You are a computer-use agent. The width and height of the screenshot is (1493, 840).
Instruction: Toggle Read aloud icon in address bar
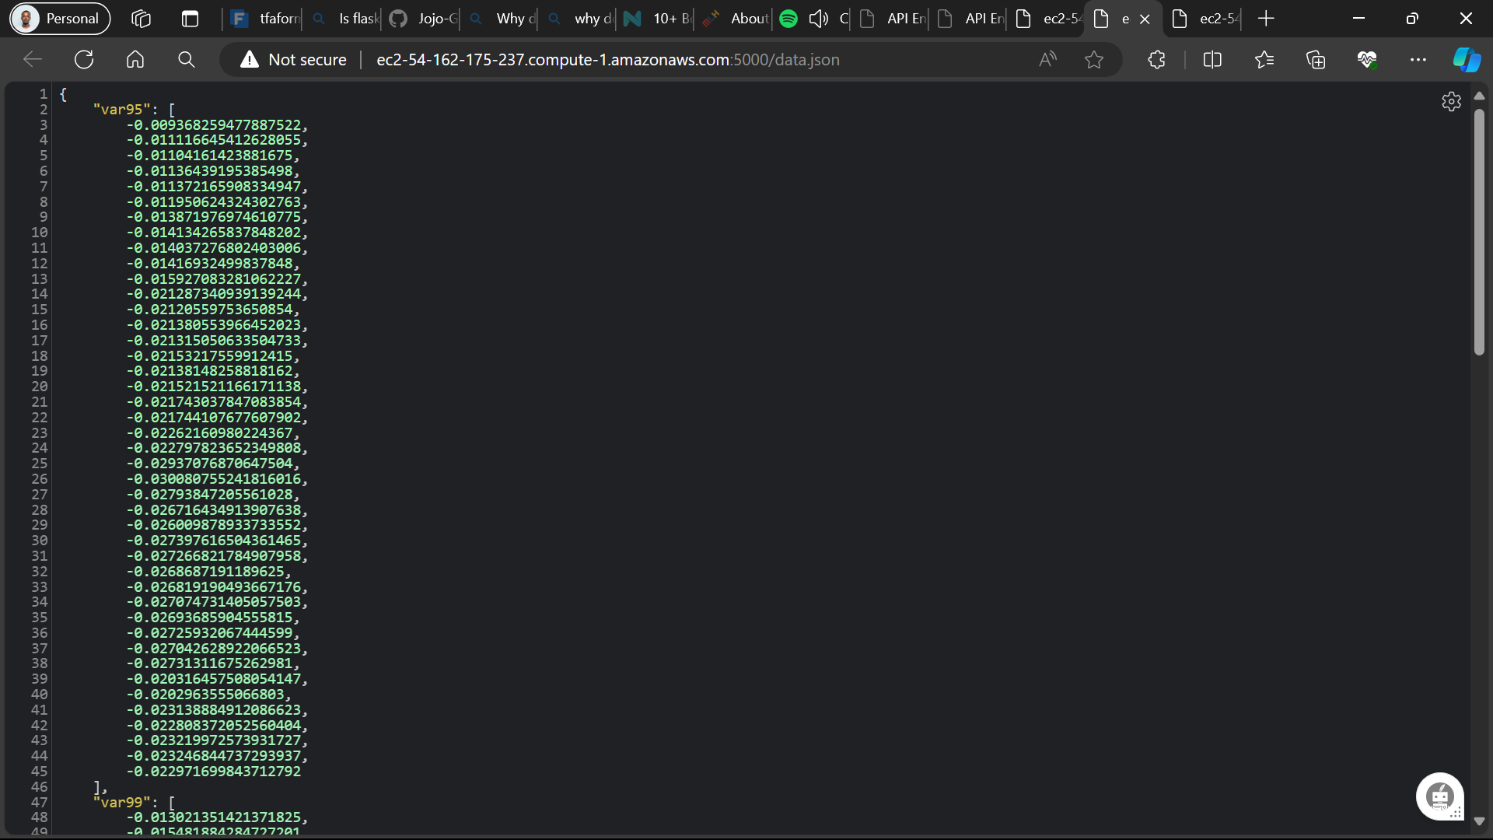(x=1047, y=60)
